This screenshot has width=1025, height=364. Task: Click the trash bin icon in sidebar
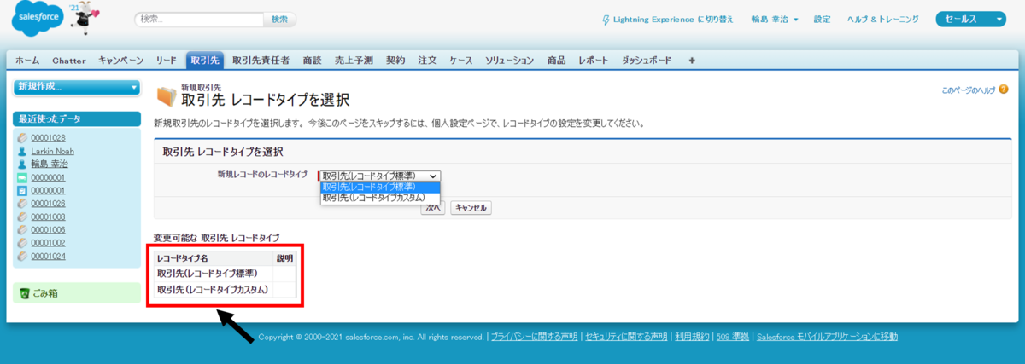pyautogui.click(x=24, y=293)
